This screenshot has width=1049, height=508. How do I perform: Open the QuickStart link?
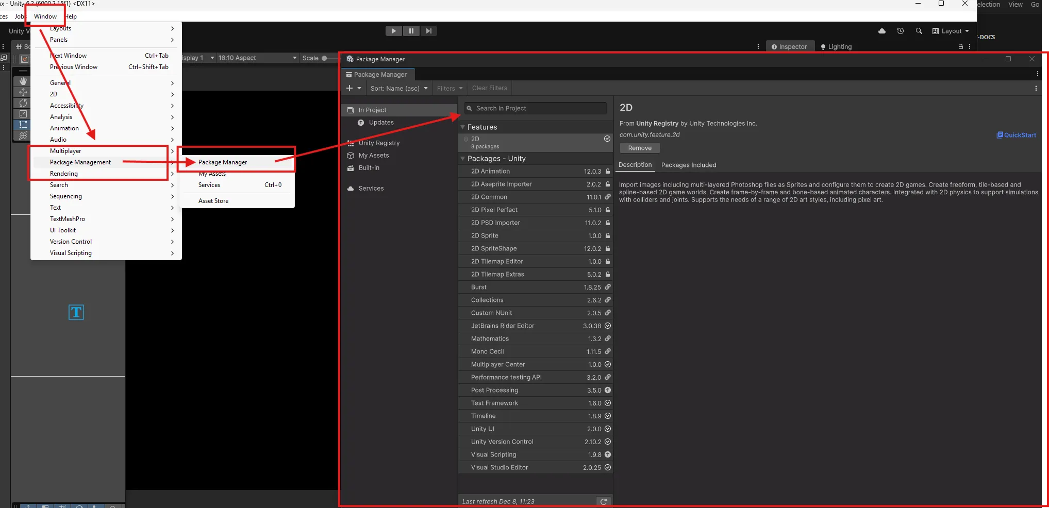[1016, 135]
